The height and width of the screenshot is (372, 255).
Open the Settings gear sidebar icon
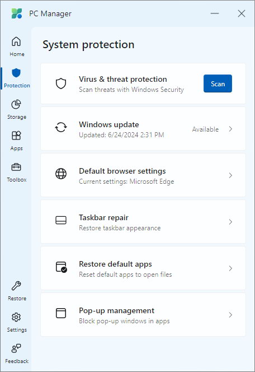pyautogui.click(x=16, y=317)
